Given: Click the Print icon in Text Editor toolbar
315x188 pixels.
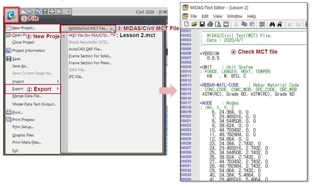Looking at the screenshot, I should [210, 25].
